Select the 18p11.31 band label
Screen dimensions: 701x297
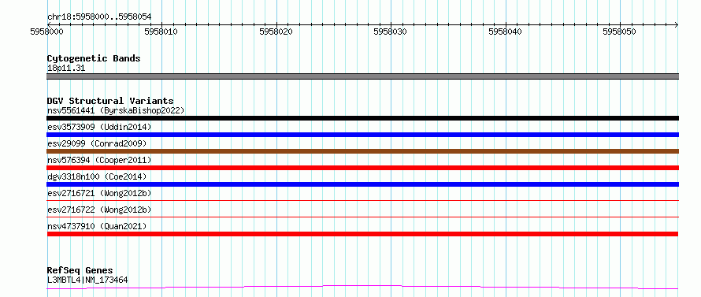click(66, 69)
